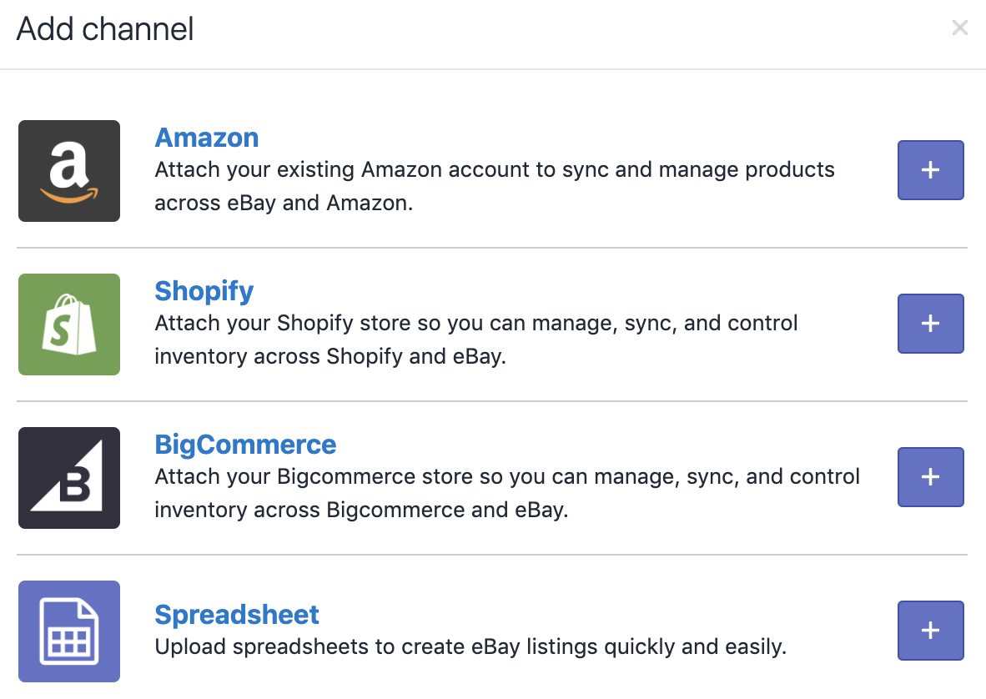Click the Bigcommerce store description text
Viewport: 986px width, 699px height.
(x=506, y=493)
